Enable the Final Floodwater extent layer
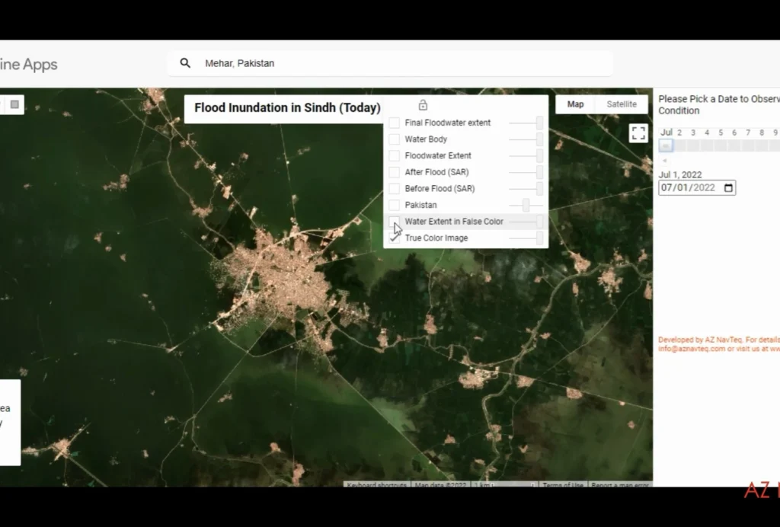Viewport: 780px width, 527px height. (395, 123)
